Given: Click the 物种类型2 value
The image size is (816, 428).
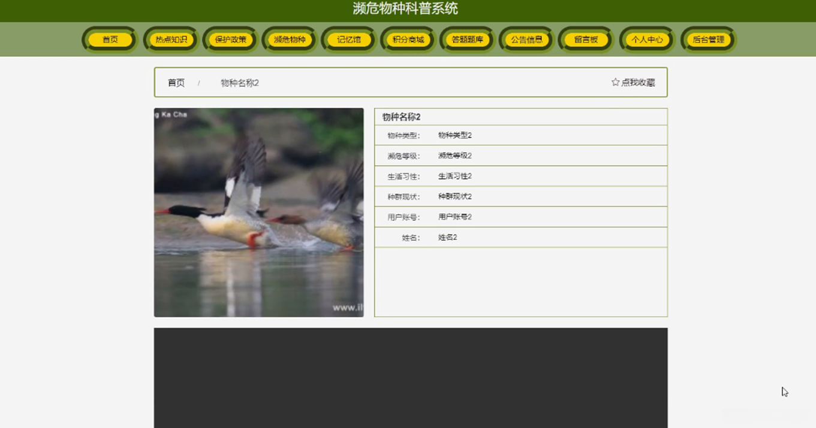Looking at the screenshot, I should coord(455,135).
